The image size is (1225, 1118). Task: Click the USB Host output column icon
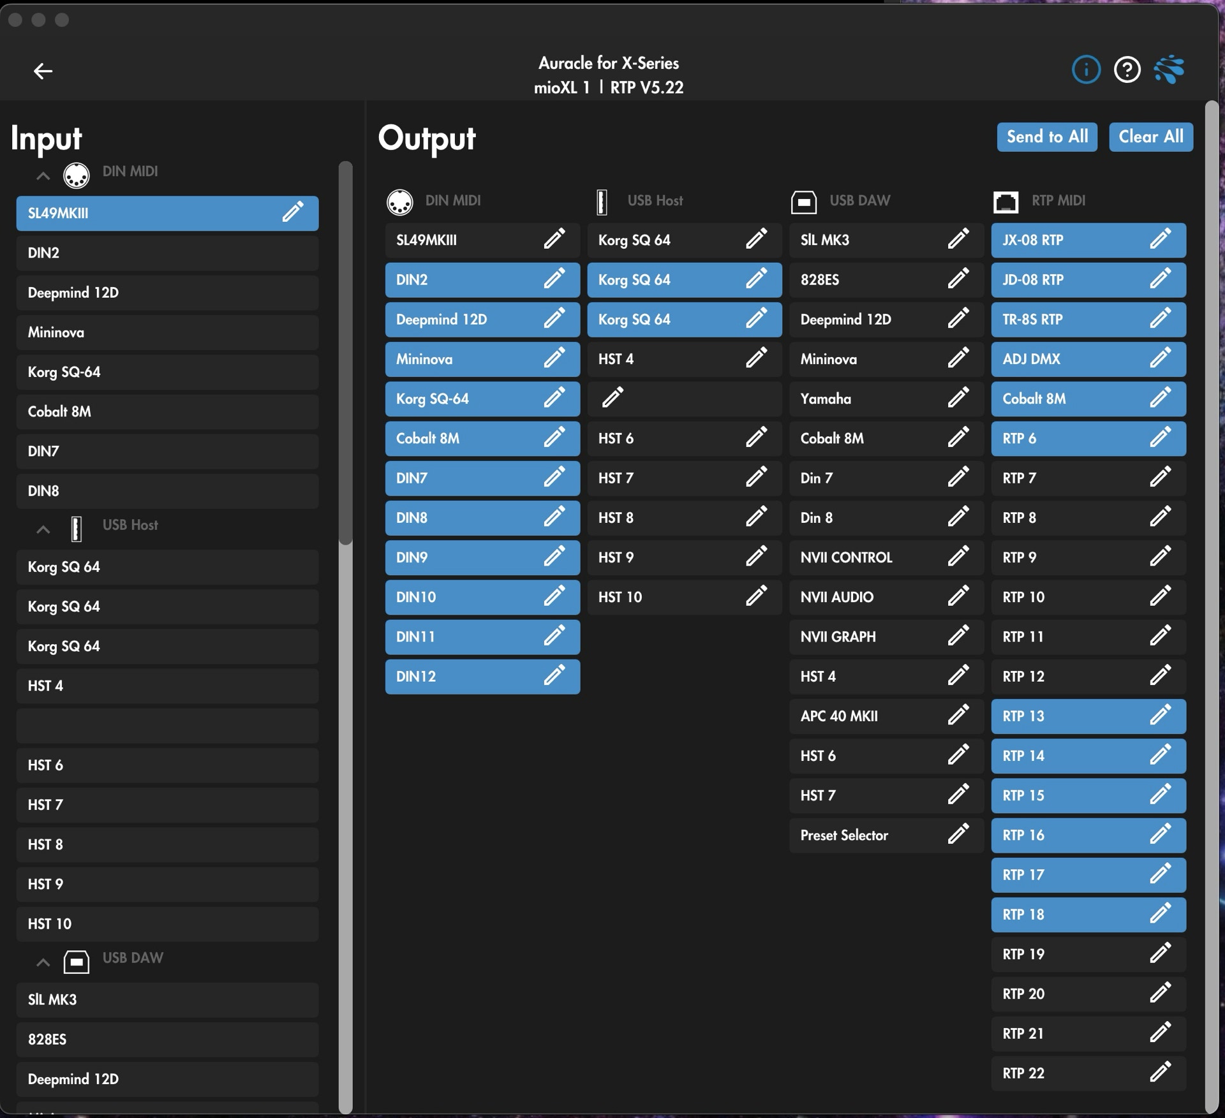(602, 202)
